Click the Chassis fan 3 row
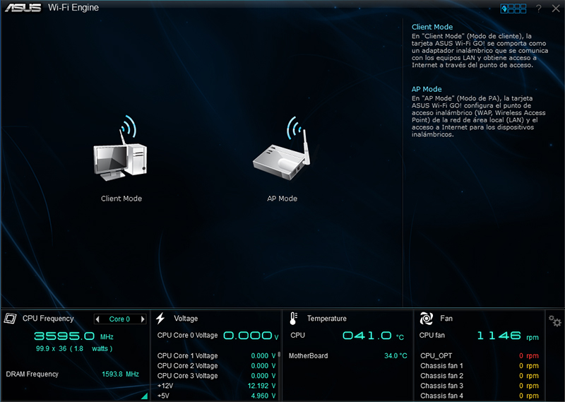The height and width of the screenshot is (402, 565). [x=480, y=386]
